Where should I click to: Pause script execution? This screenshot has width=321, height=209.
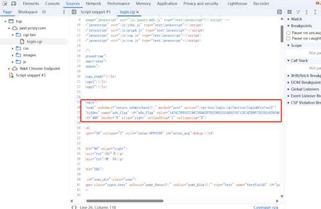tap(290, 12)
